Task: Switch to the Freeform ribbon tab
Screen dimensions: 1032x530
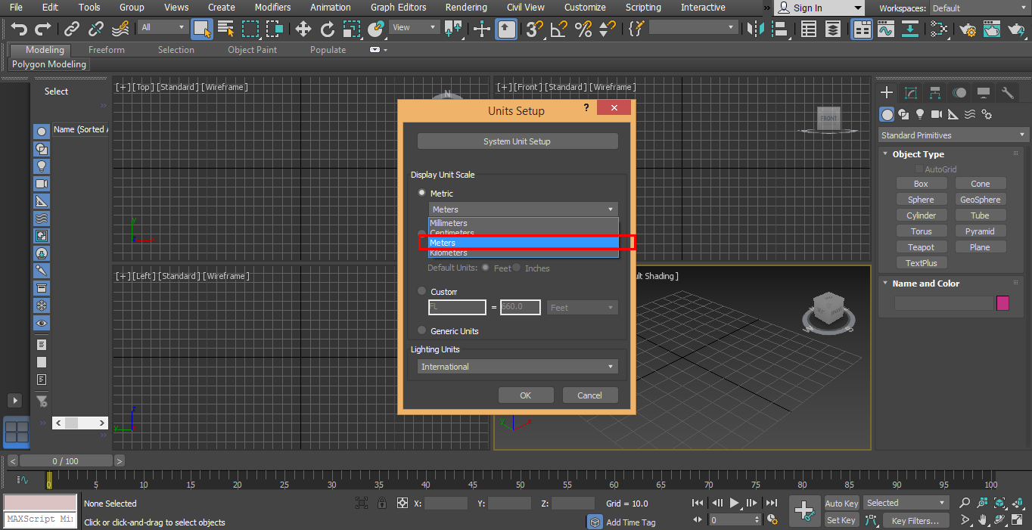Action: tap(107, 50)
